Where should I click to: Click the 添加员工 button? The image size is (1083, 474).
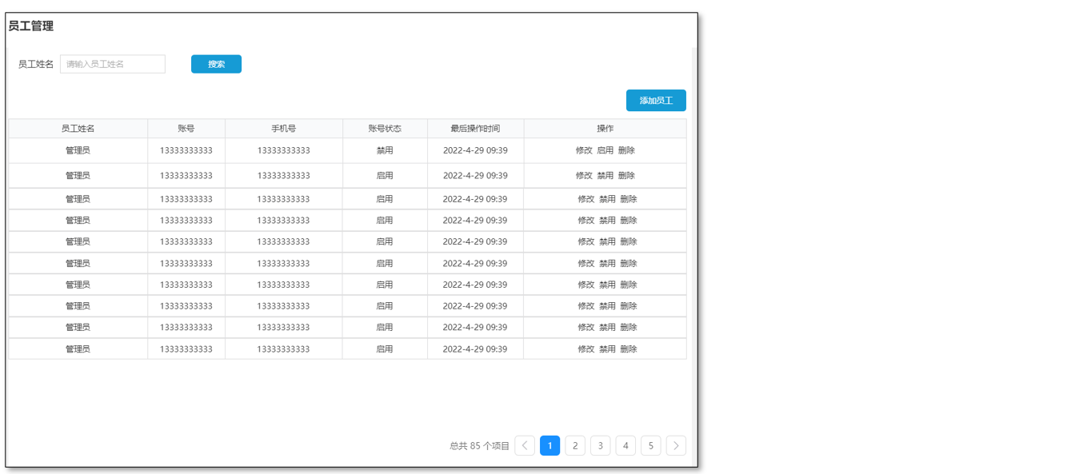pyautogui.click(x=656, y=101)
